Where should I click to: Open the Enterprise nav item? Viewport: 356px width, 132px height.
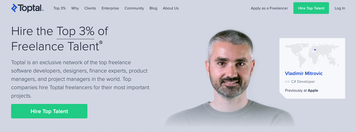click(x=110, y=8)
